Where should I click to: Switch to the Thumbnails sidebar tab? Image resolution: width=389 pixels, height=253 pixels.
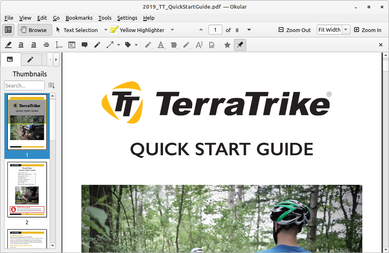click(10, 59)
